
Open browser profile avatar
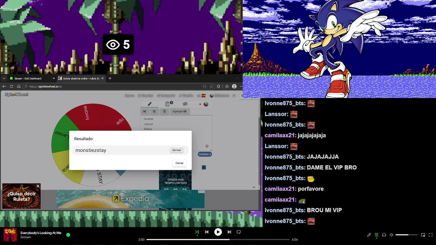(x=234, y=86)
